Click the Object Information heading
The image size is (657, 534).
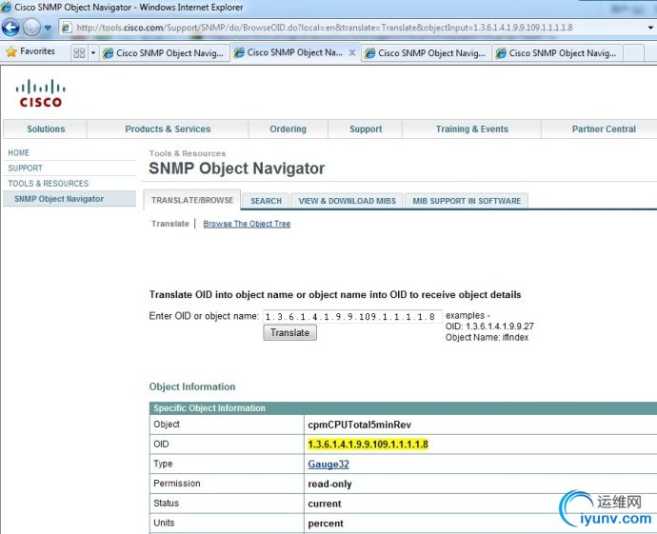(192, 386)
